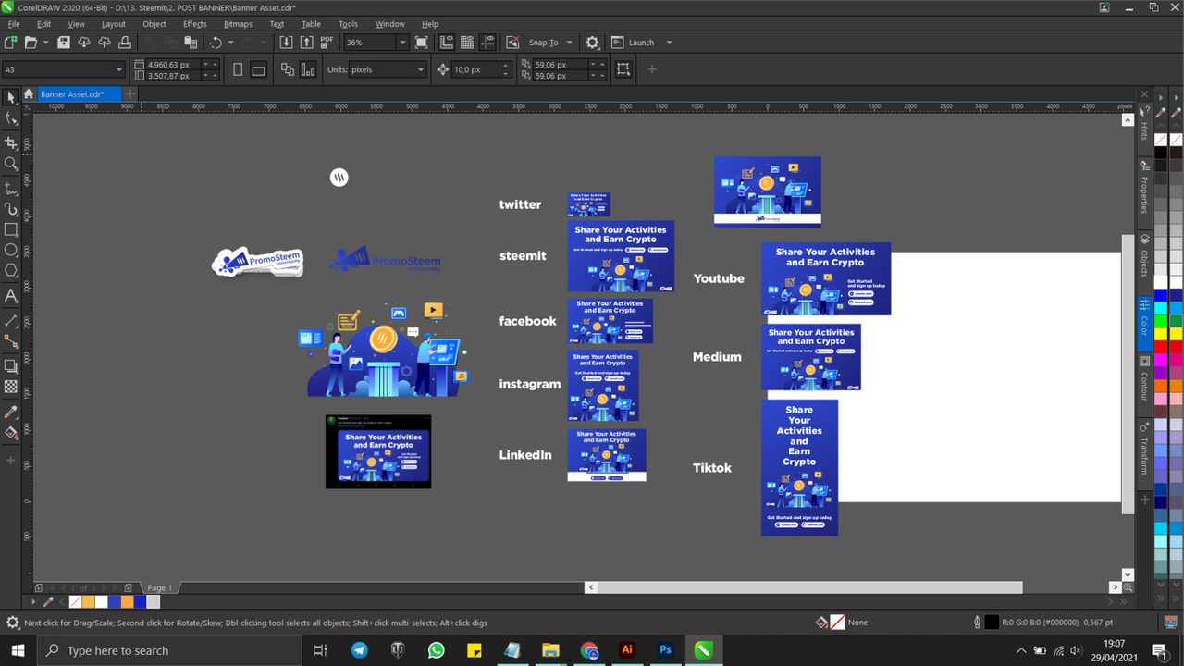The image size is (1184, 666).
Task: Open the Open-file dropdown arrow
Action: tap(45, 43)
